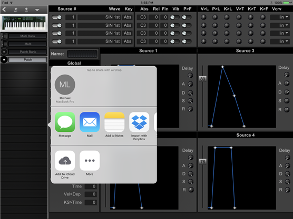Click the Patch round icon
The height and width of the screenshot is (219, 293).
coord(4,59)
